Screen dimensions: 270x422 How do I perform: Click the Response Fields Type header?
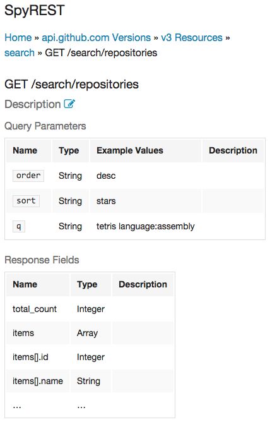point(87,284)
